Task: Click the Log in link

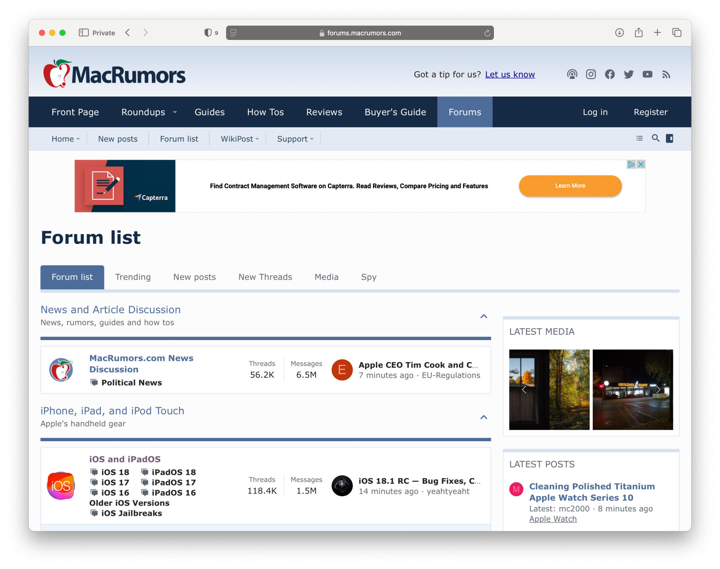Action: [x=595, y=112]
